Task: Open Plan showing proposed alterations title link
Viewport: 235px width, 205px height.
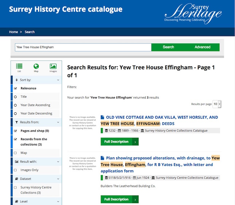Action: pyautogui.click(x=160, y=165)
